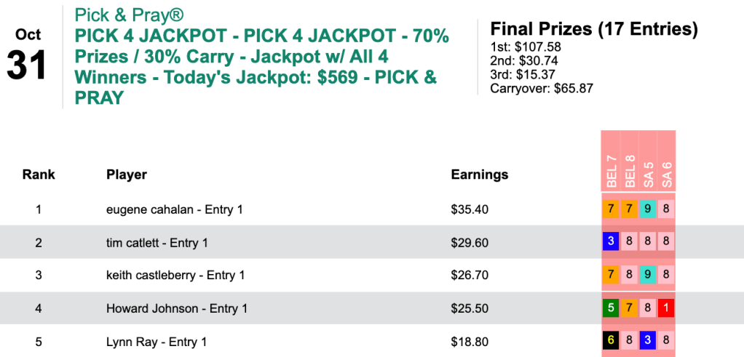The image size is (744, 357).
Task: Open keith castleberry - Entry 1 entry
Action: [175, 276]
